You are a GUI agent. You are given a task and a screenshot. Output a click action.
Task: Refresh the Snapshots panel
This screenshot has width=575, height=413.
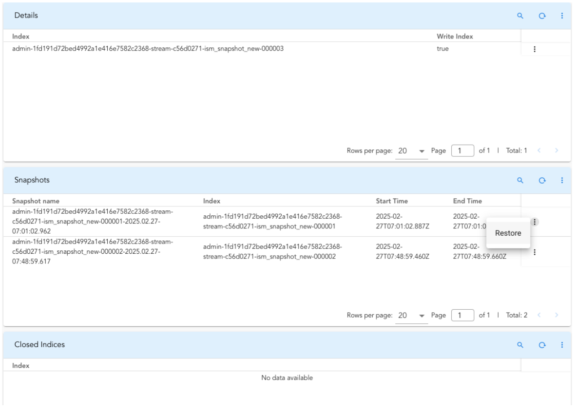541,180
